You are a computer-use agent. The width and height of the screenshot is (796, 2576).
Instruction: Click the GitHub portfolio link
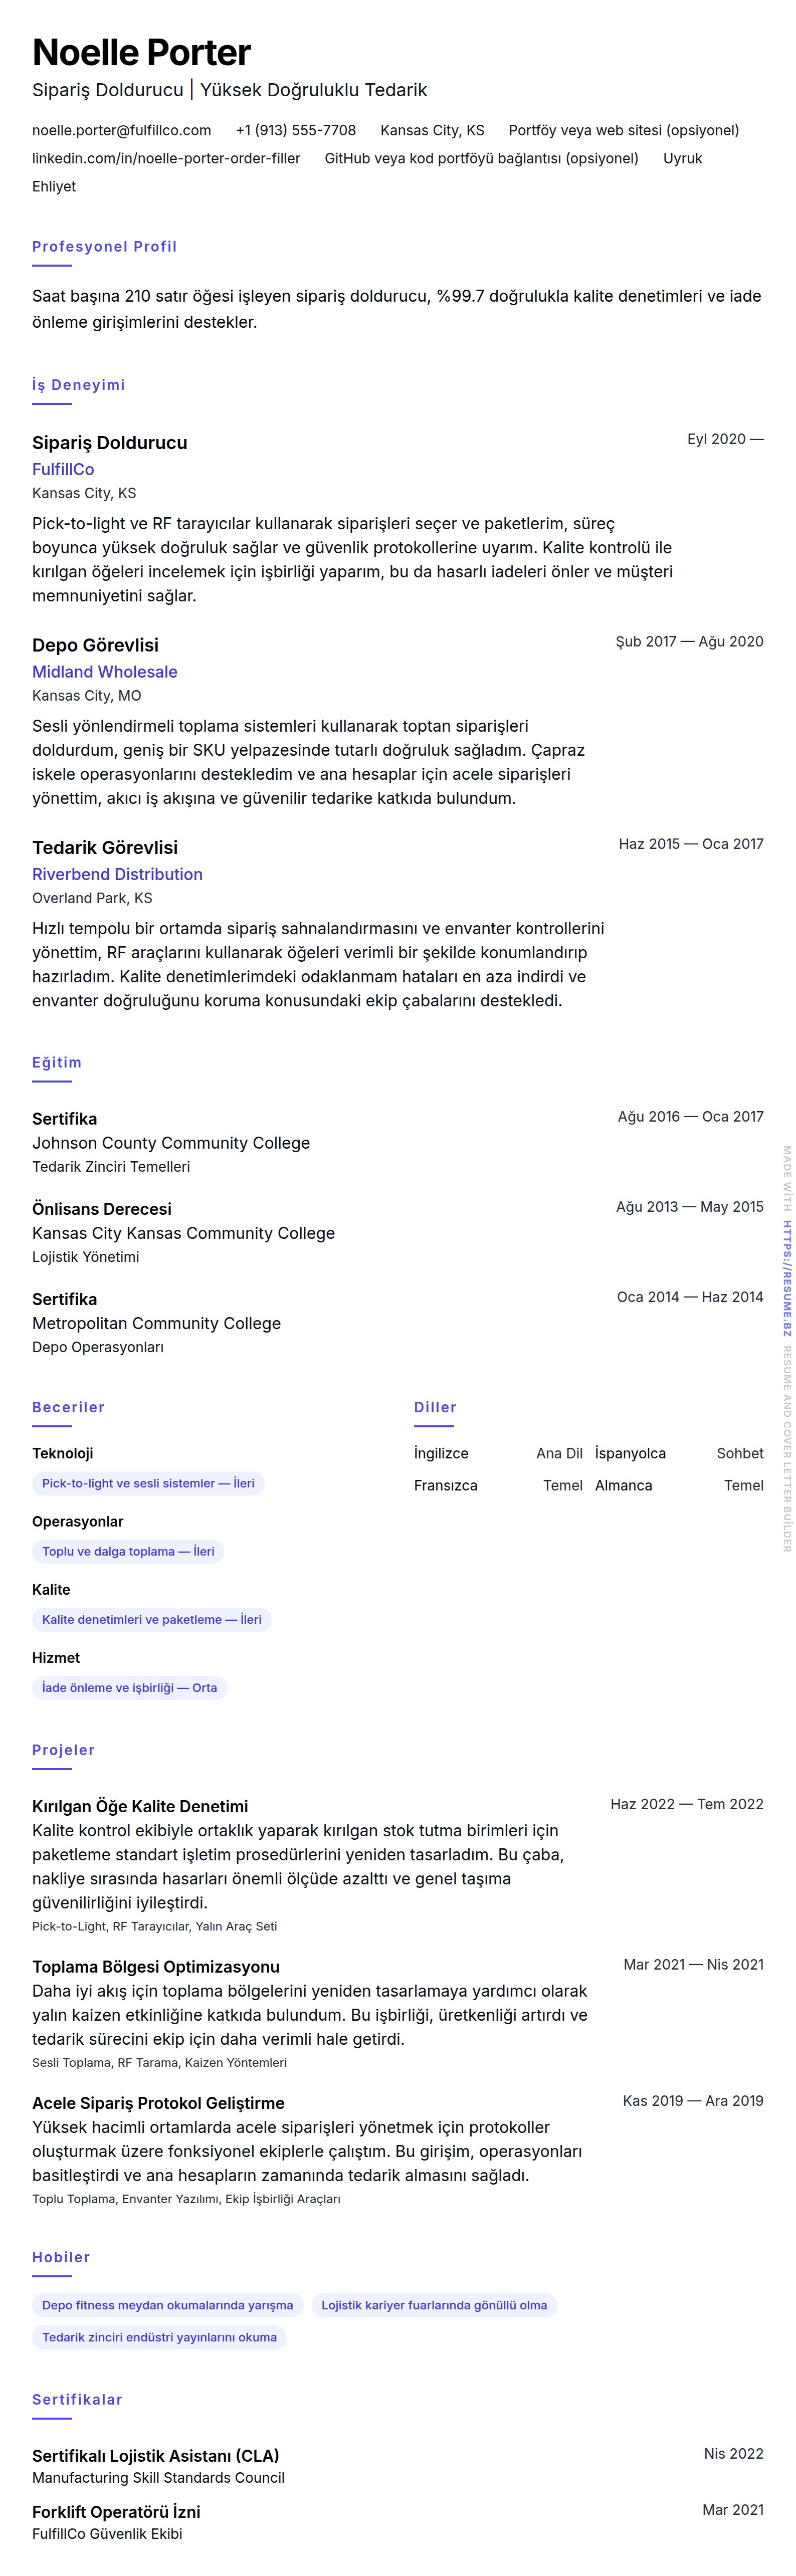click(x=481, y=158)
